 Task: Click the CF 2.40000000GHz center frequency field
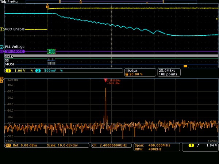point(111,145)
